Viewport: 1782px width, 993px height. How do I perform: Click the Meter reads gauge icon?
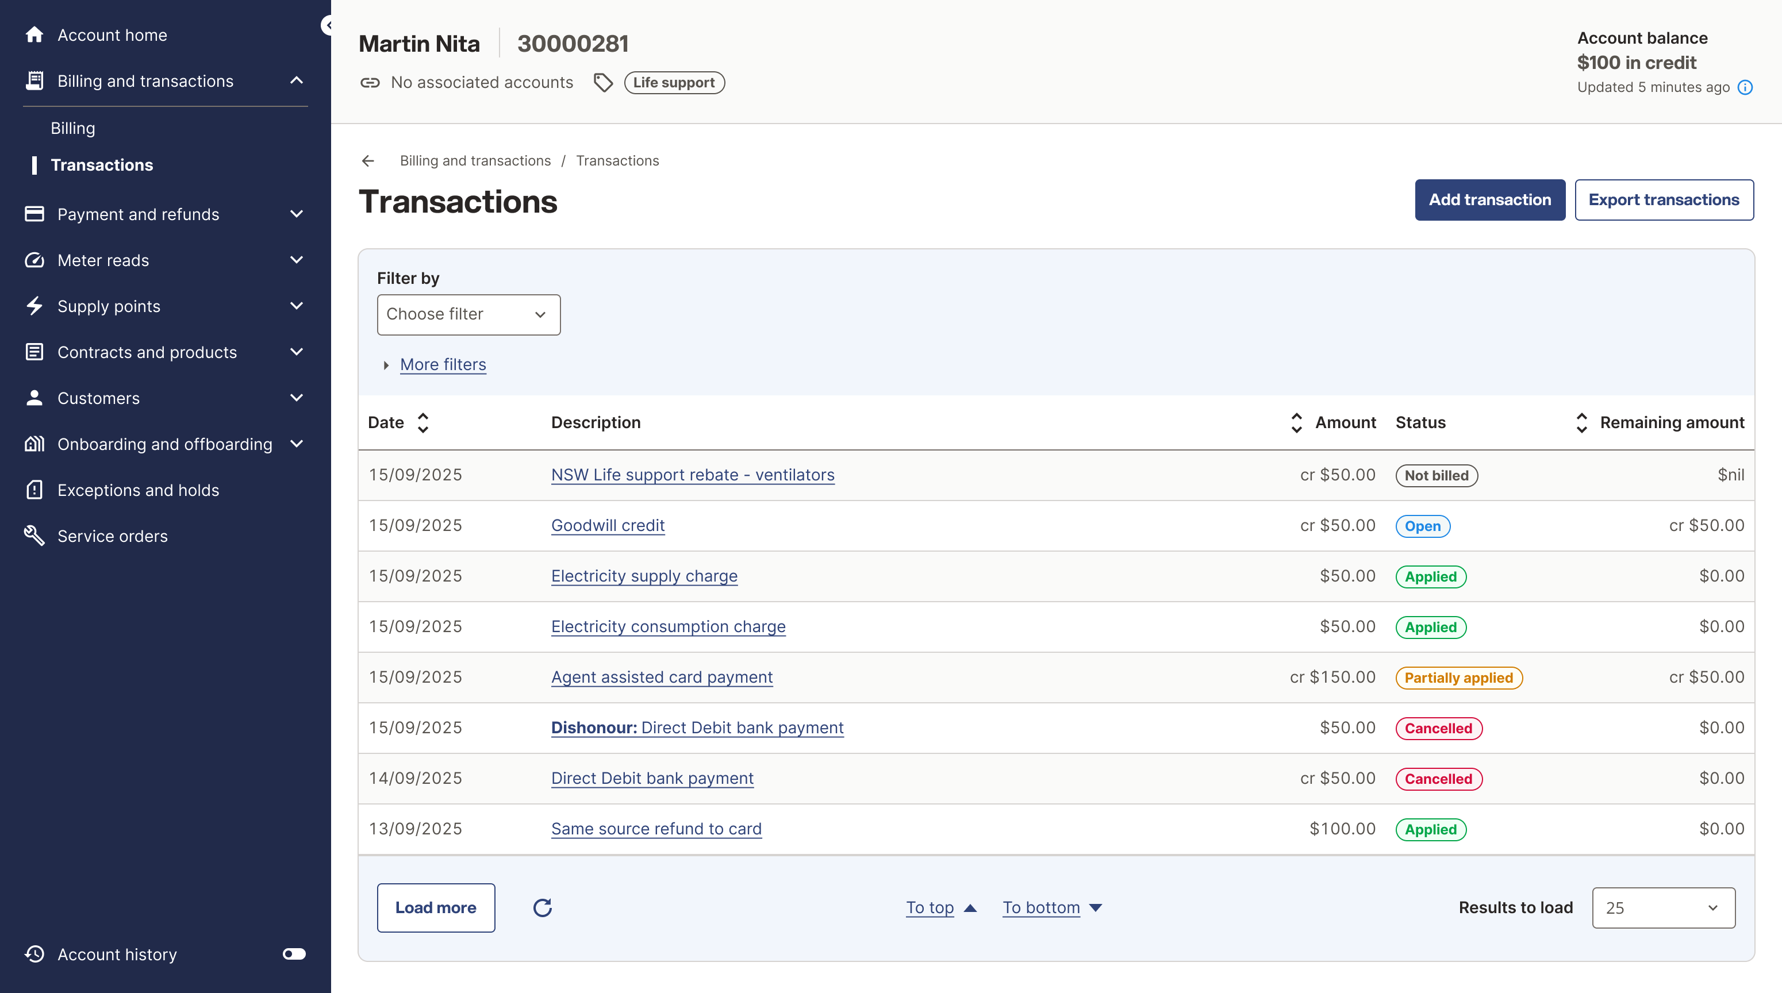tap(34, 260)
